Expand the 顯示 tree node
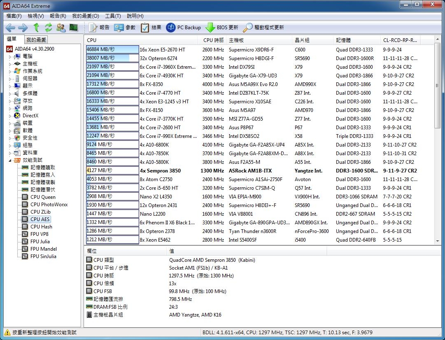This screenshot has width=445, height=340. click(x=10, y=86)
